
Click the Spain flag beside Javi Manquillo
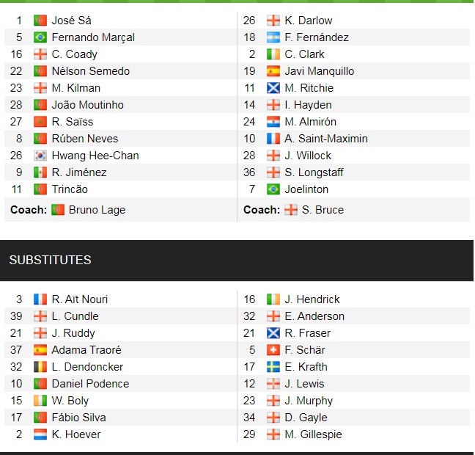[x=273, y=71]
